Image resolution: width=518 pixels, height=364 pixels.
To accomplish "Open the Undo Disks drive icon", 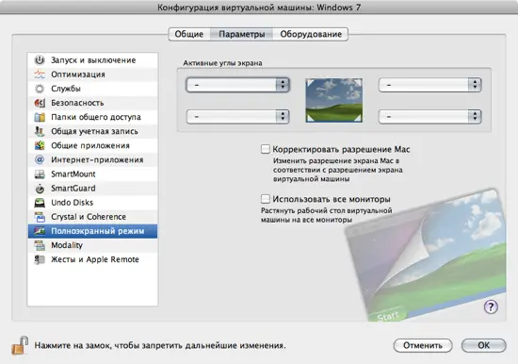I will pos(40,203).
